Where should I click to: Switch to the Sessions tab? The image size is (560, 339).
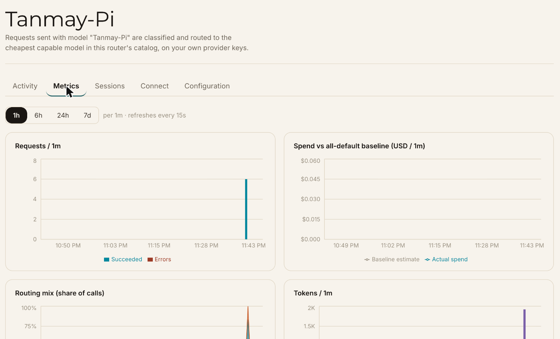click(x=110, y=86)
